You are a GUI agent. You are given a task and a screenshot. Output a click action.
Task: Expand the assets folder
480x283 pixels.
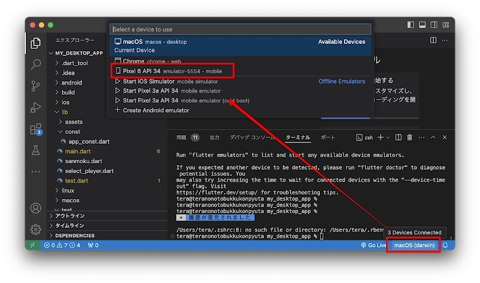pos(107,122)
